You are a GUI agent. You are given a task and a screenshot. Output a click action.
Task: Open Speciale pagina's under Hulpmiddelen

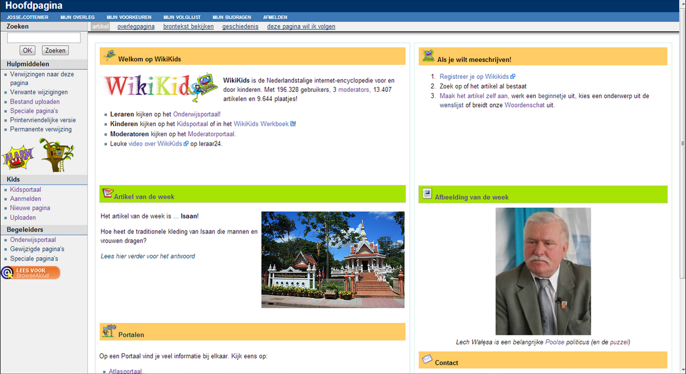click(34, 111)
